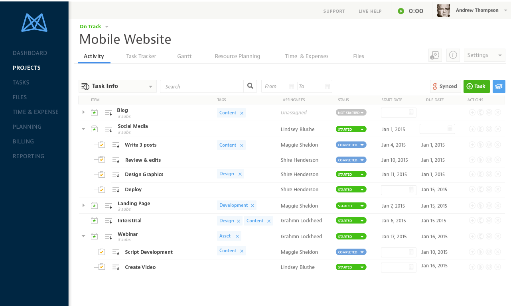
Task: Open the Resource Planning tab
Action: [237, 56]
